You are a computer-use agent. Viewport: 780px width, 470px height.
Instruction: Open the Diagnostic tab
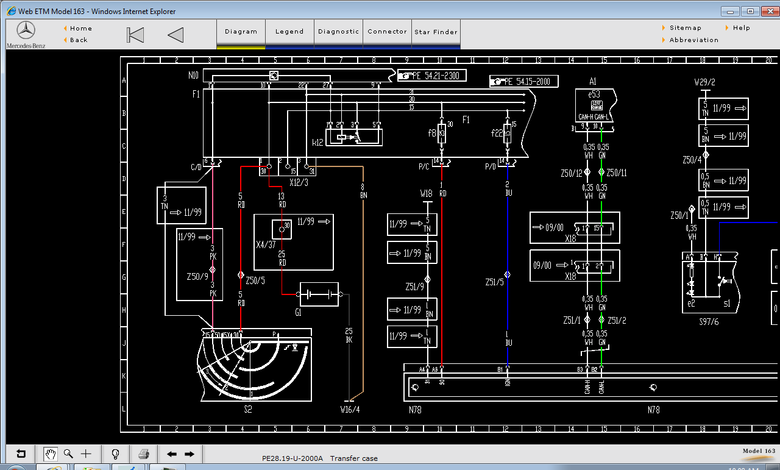tap(338, 32)
